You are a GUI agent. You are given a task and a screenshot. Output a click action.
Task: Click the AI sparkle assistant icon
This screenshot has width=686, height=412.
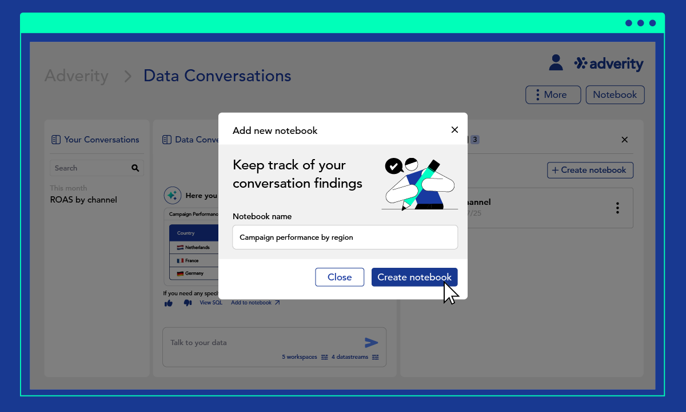pos(173,196)
